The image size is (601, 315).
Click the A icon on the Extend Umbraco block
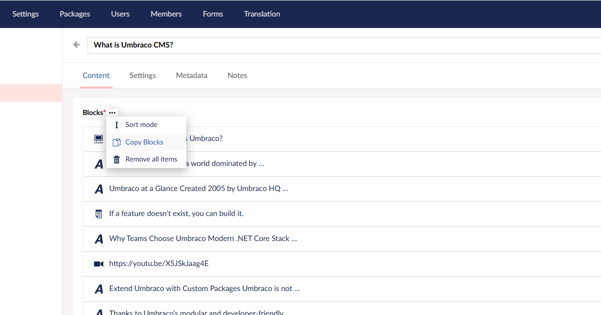(99, 288)
